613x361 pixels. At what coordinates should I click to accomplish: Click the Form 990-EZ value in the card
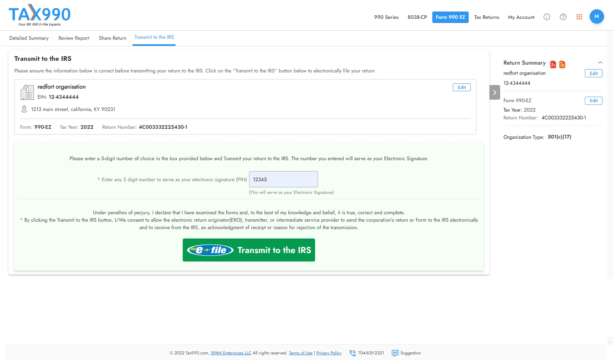click(43, 127)
